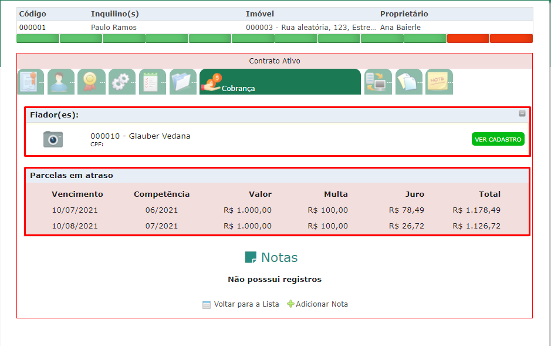
Task: Open the copied pages tab icon
Action: coord(408,82)
